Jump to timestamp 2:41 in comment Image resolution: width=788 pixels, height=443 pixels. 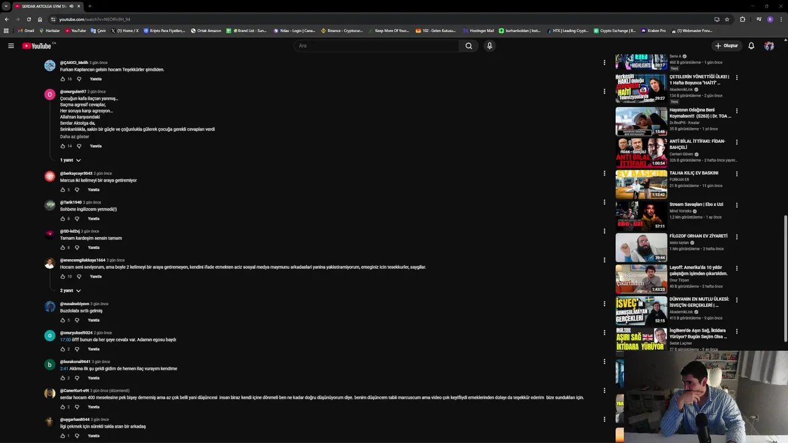tap(64, 369)
